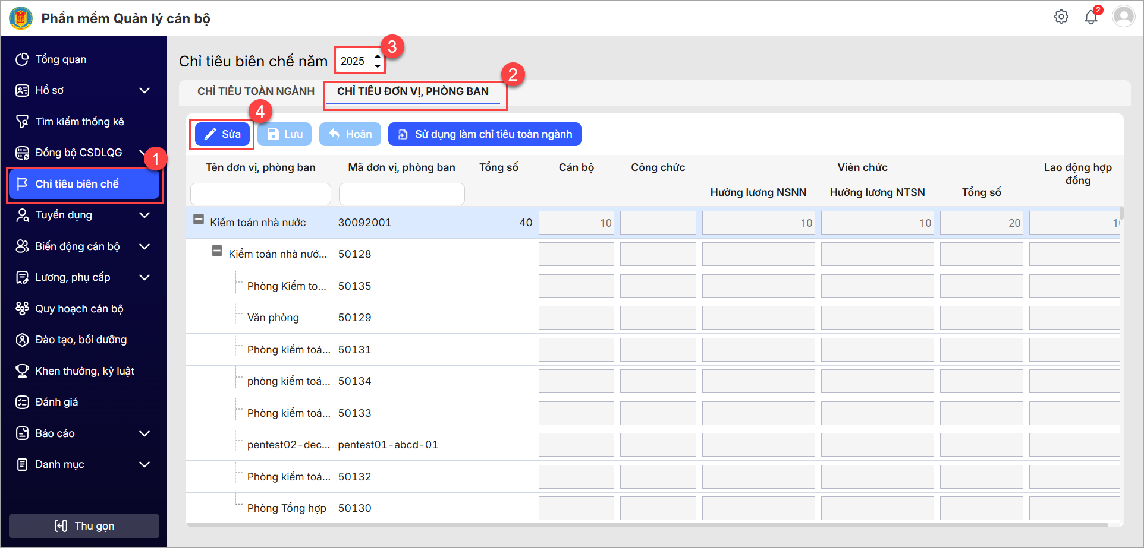Click the Tên đơn vị, phòng ban filter box

[x=260, y=194]
